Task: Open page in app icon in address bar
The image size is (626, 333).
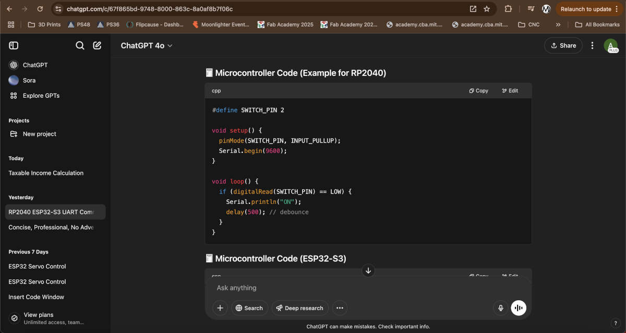Action: coord(473,9)
